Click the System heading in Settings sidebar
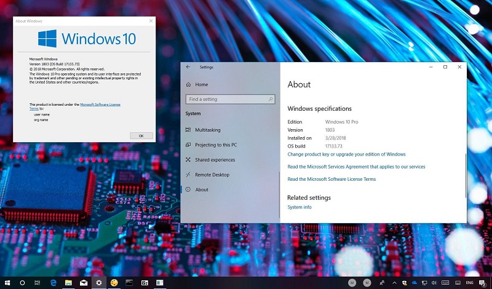Viewport: 492px width, 289px height. coord(193,114)
